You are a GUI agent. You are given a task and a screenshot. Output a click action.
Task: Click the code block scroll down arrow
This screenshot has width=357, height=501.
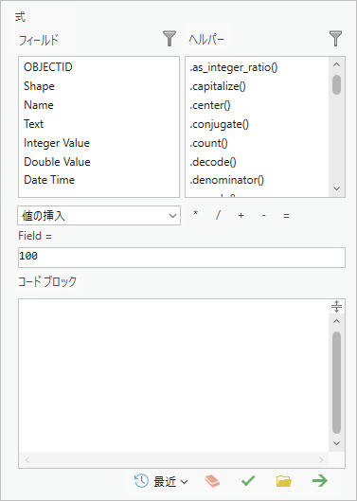tap(336, 443)
